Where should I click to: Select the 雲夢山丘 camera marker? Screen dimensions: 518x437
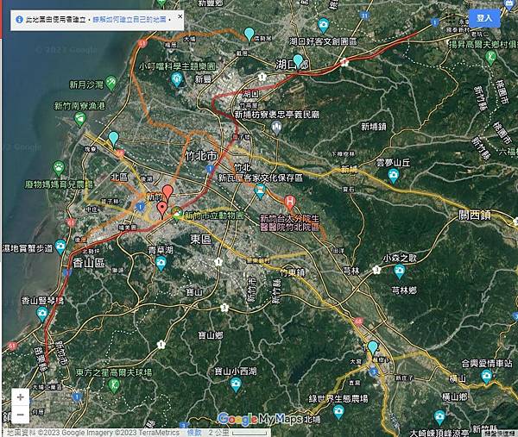pyautogui.click(x=393, y=176)
